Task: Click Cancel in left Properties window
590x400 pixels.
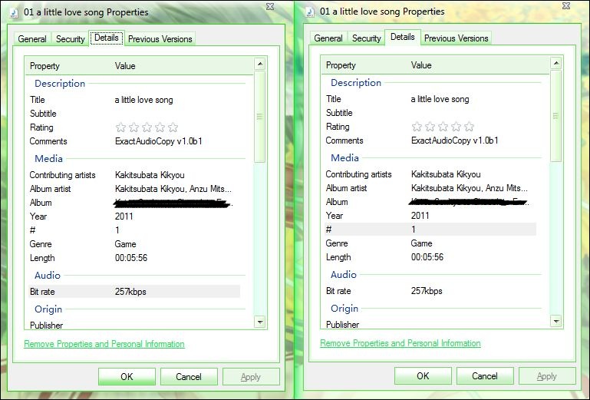Action: (x=189, y=377)
